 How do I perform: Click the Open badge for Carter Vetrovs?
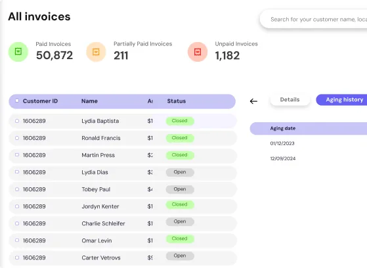(180, 256)
